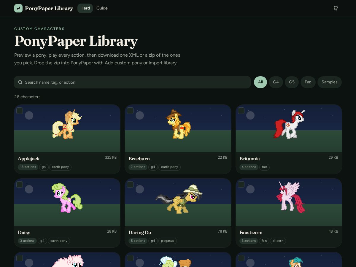Select the Applecheck checkbox on Applejack card

(20, 111)
